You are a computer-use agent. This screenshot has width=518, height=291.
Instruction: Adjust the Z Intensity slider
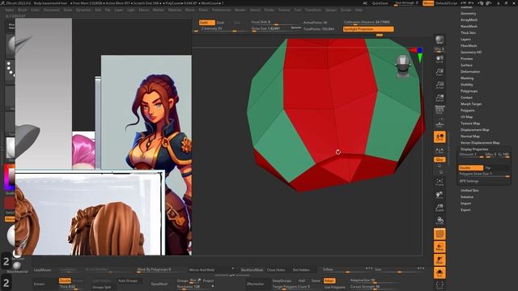(x=223, y=29)
